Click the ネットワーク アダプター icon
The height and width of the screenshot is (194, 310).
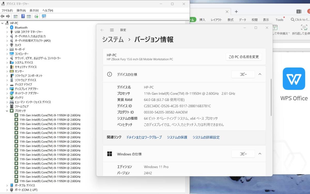12,93
